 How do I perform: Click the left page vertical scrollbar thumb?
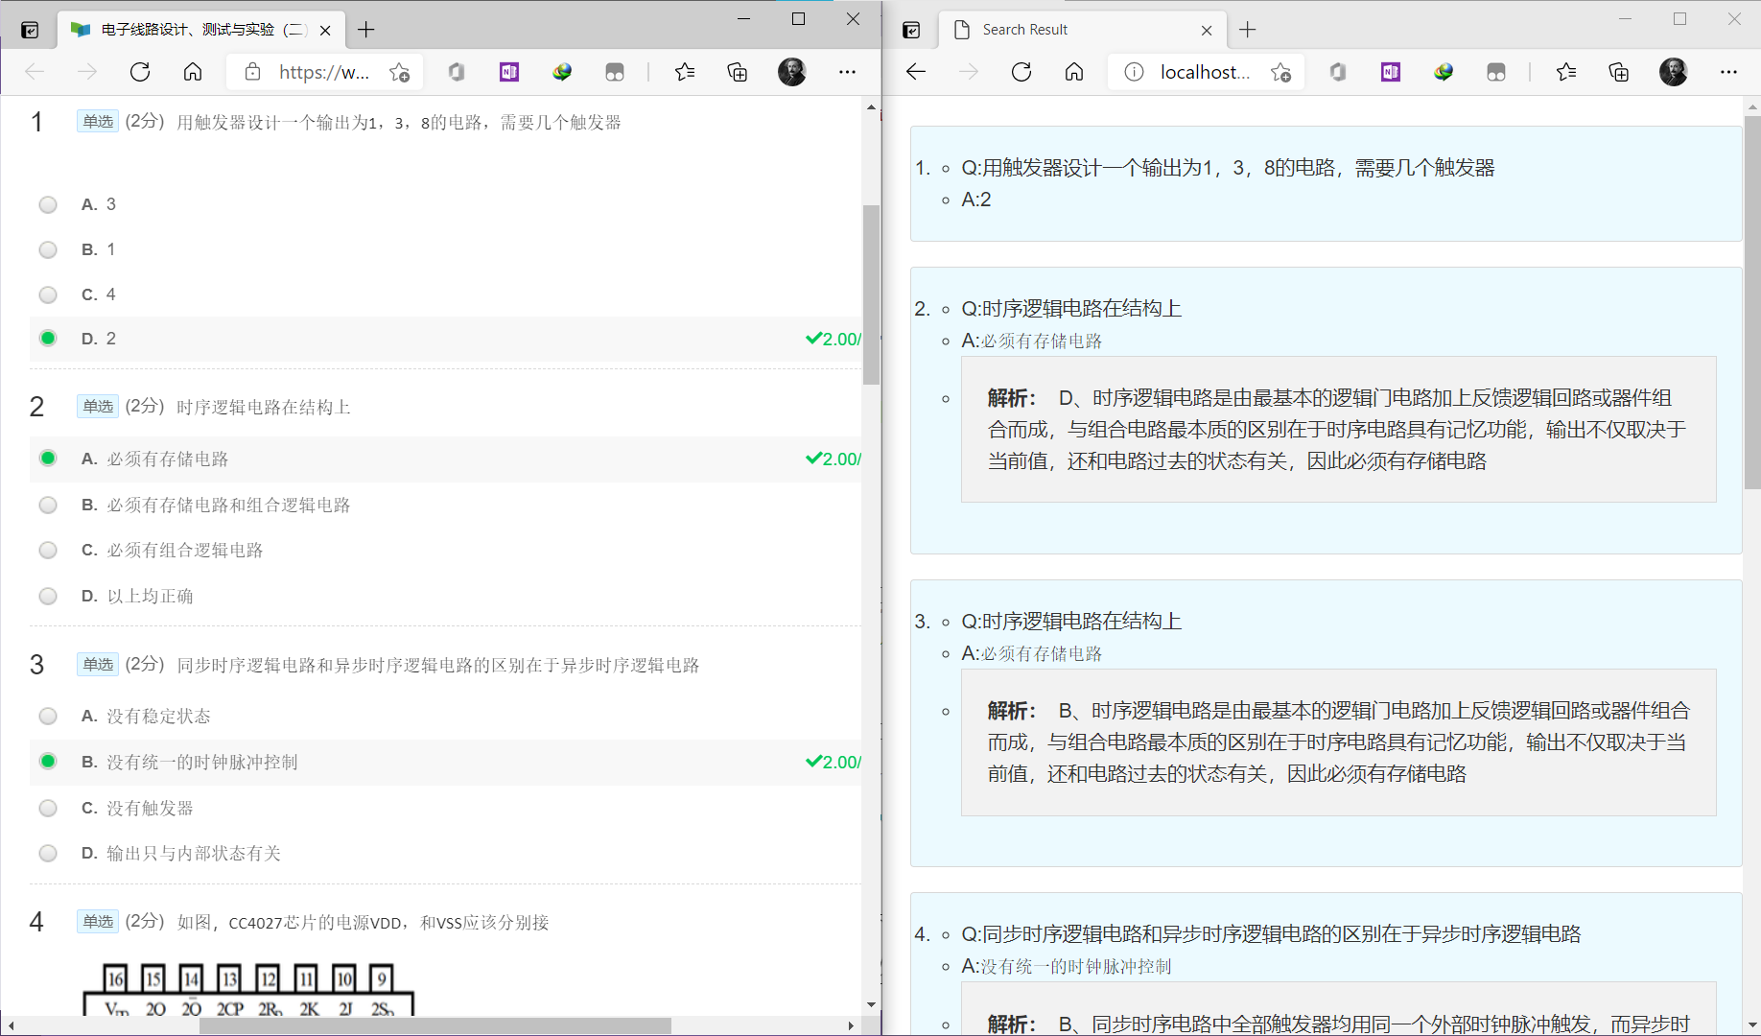[x=871, y=294]
